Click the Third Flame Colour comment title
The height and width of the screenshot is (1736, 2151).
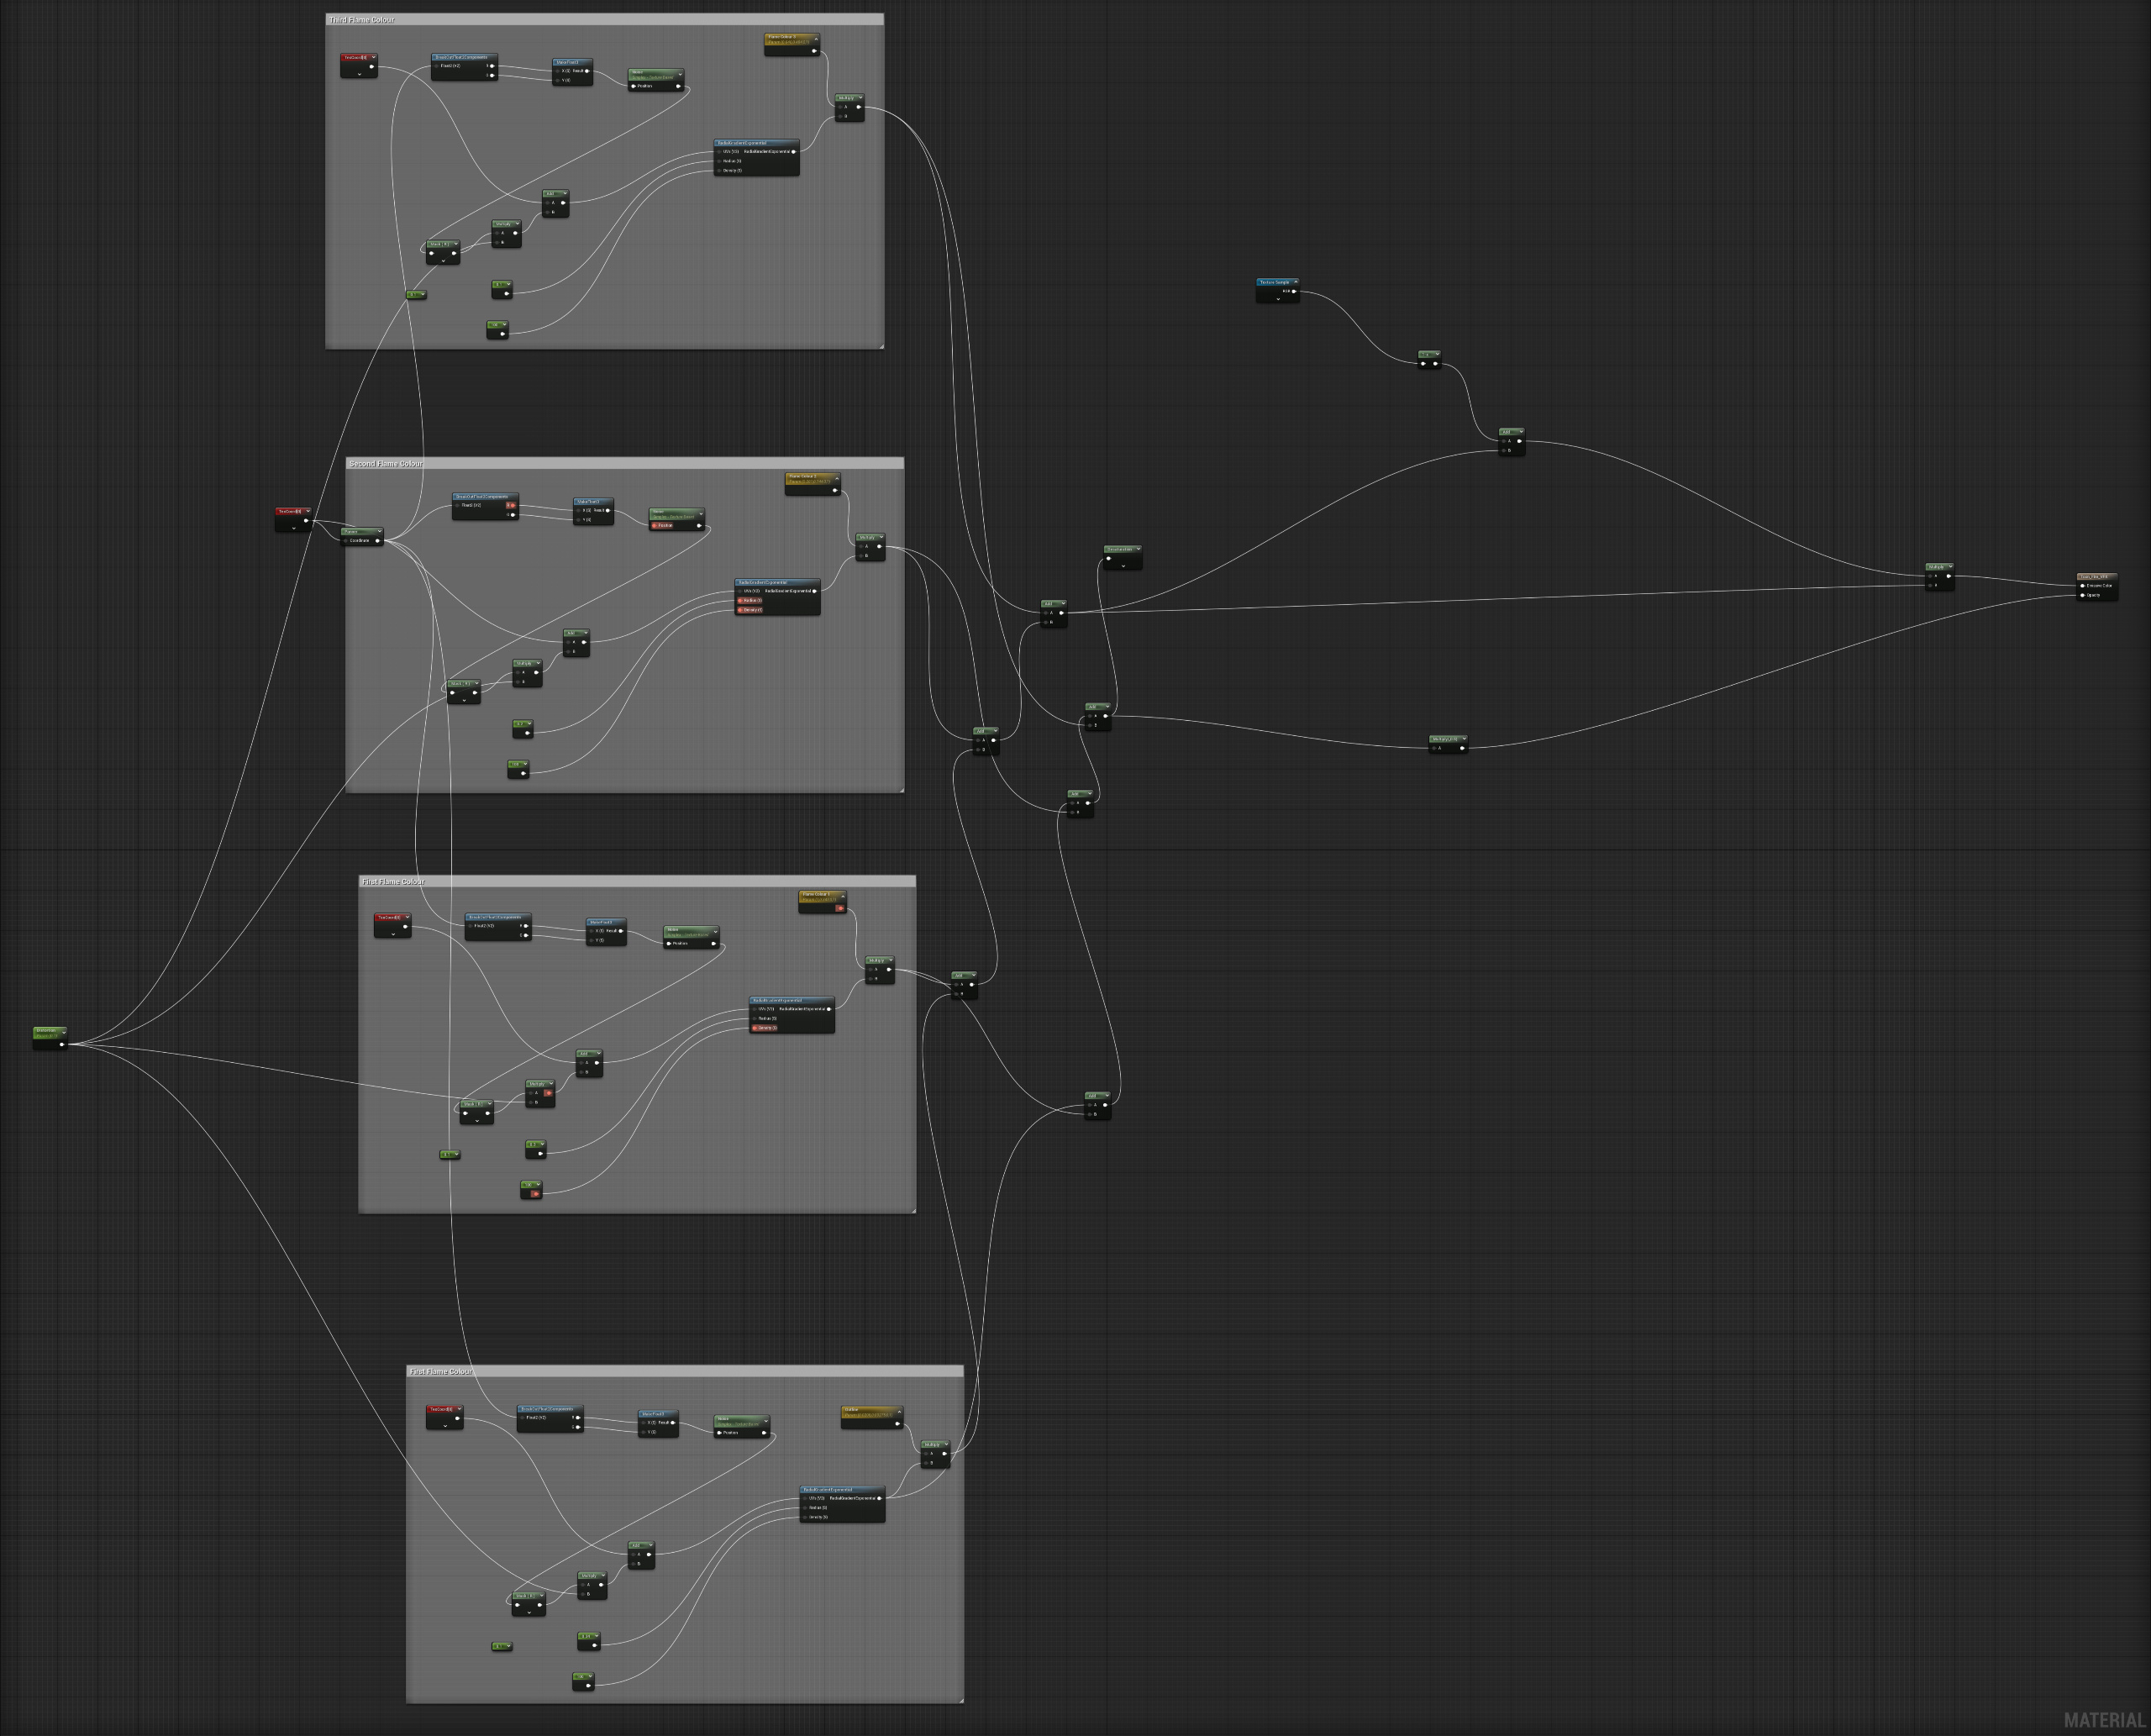(x=362, y=20)
